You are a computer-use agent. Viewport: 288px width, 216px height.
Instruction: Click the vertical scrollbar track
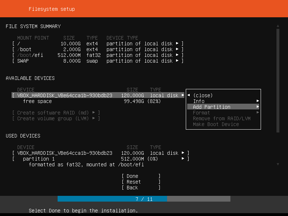tap(278, 80)
